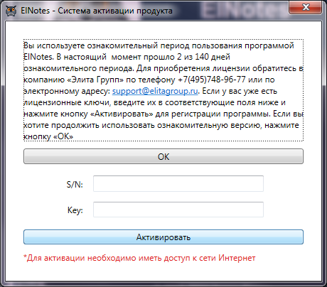Click the ElNotes owl icon in title bar
This screenshot has height=287, width=327.
pyautogui.click(x=11, y=11)
